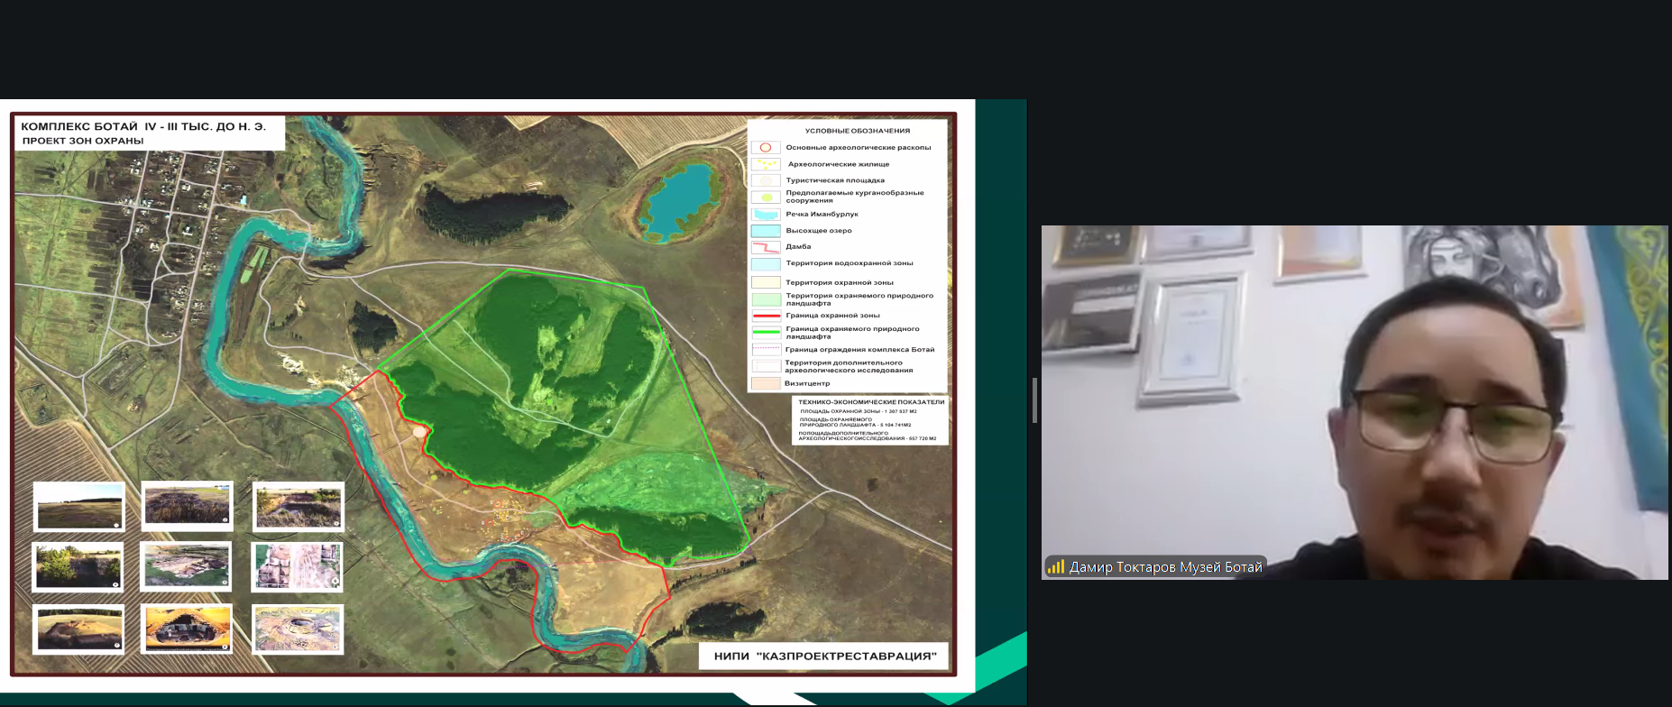This screenshot has height=707, width=1672.
Task: Click the Визитцентр peach legend swatch
Action: tap(765, 383)
